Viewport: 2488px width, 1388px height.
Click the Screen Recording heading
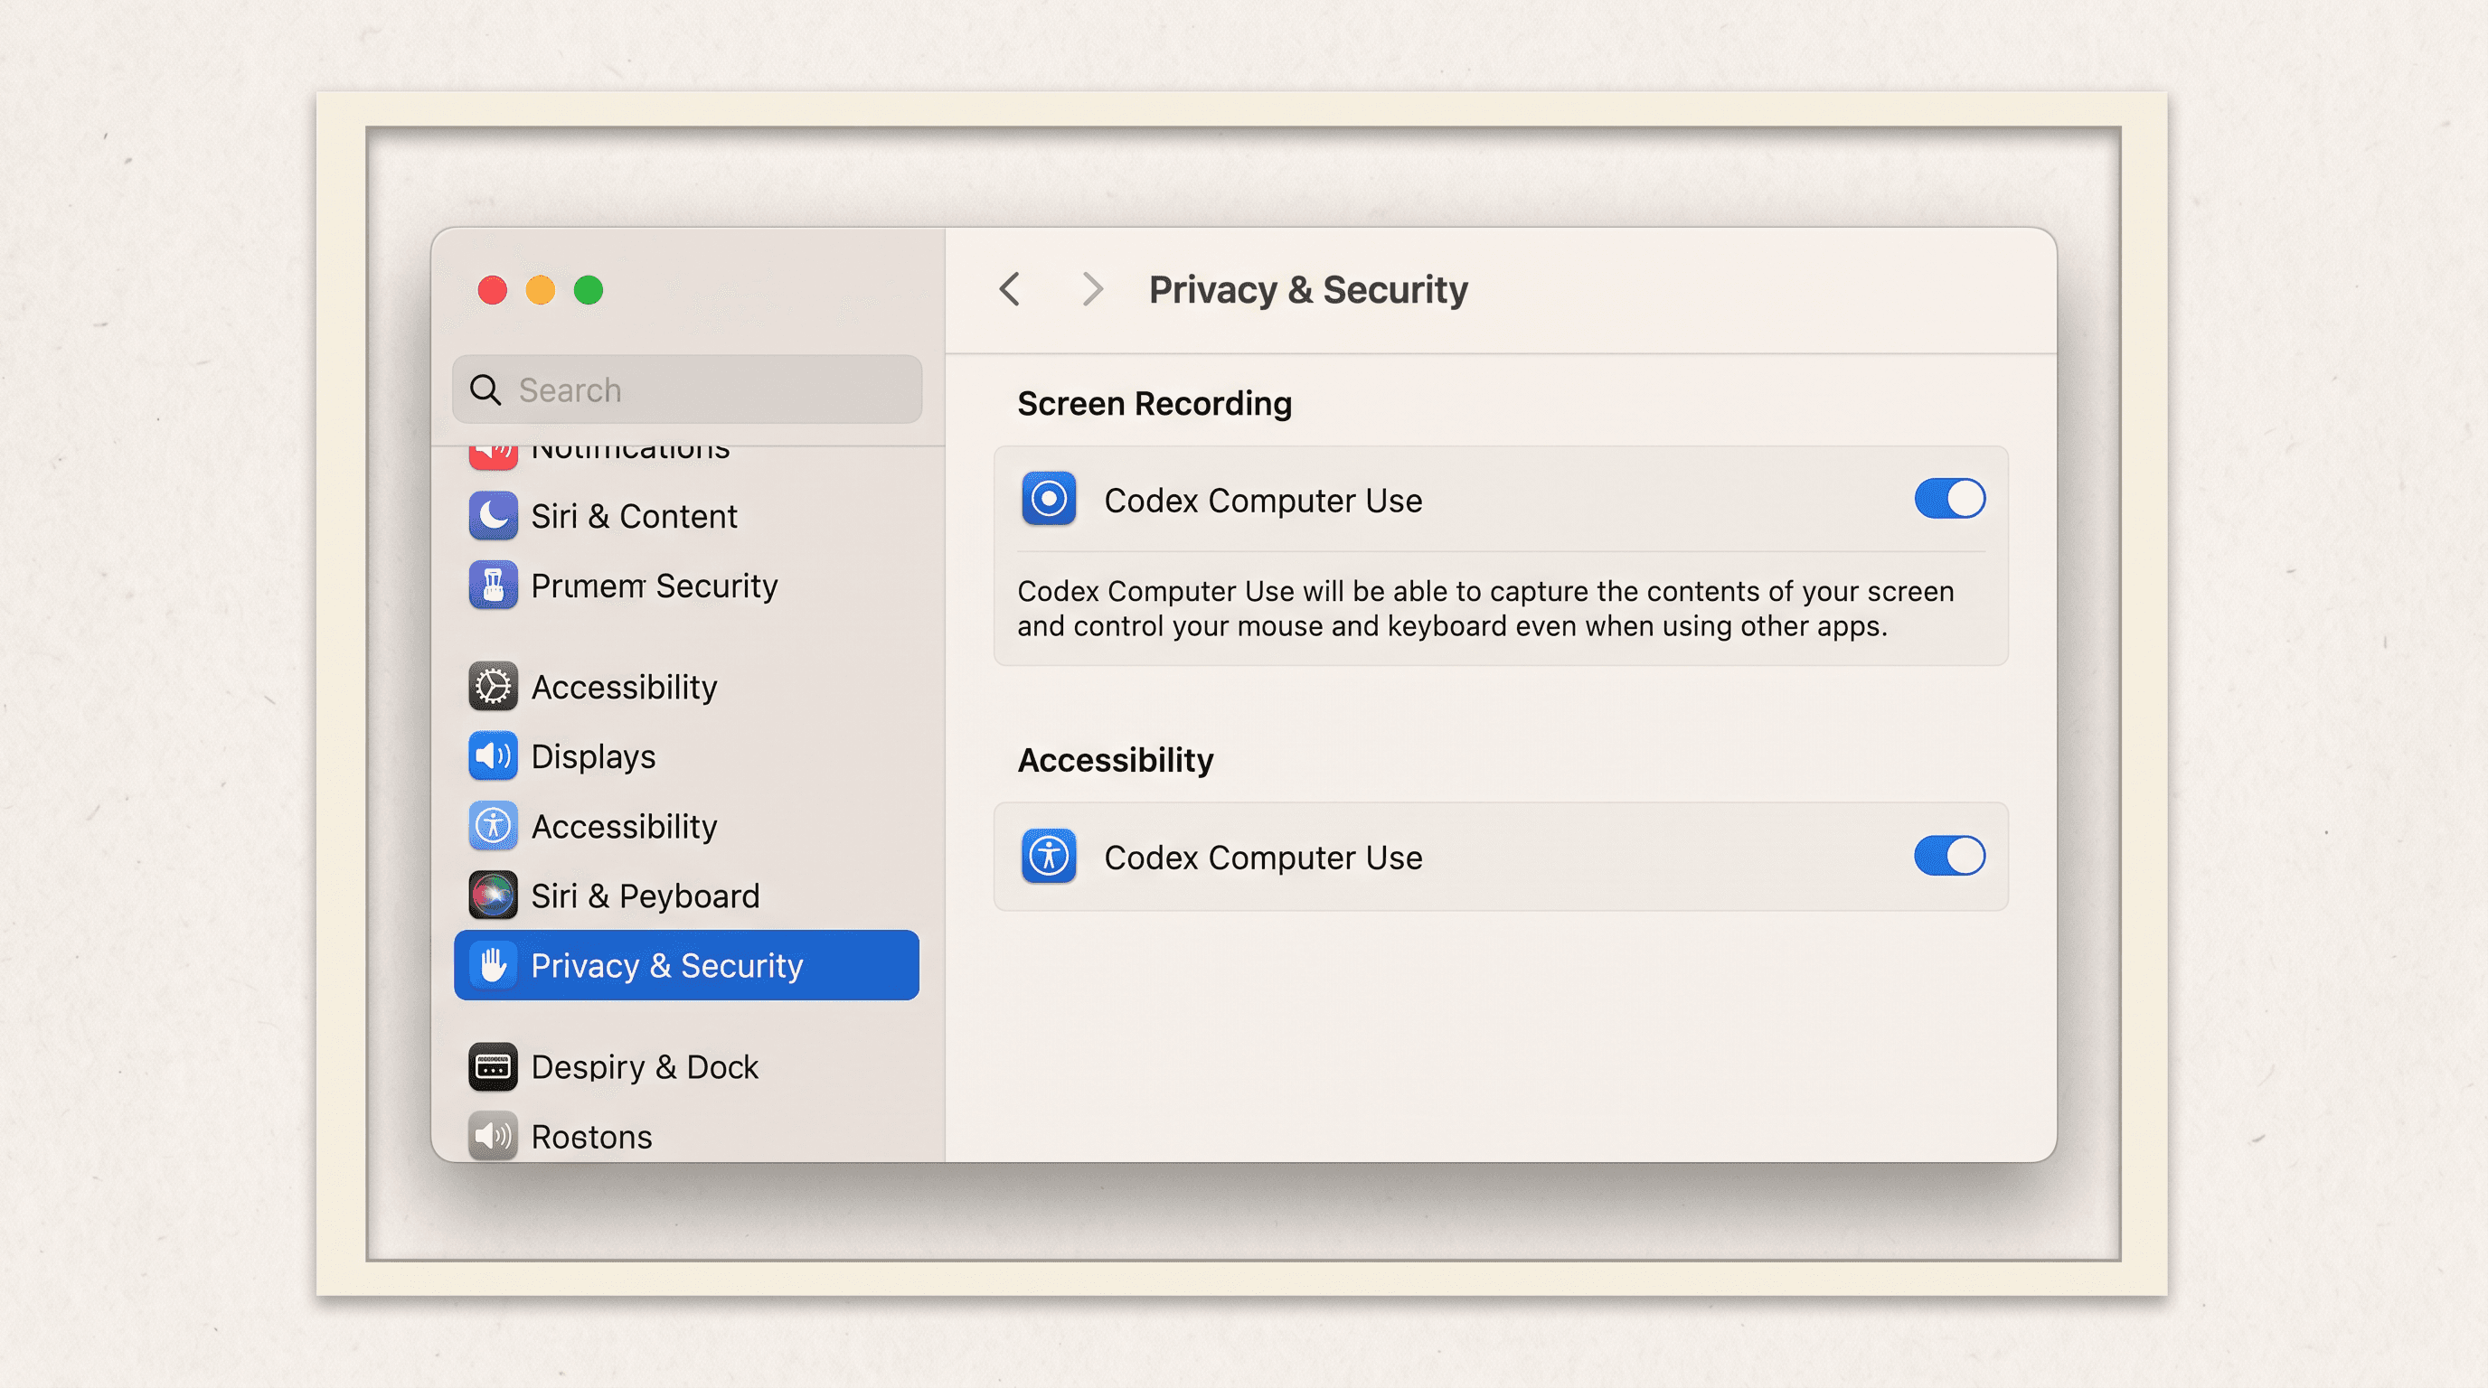tap(1154, 403)
